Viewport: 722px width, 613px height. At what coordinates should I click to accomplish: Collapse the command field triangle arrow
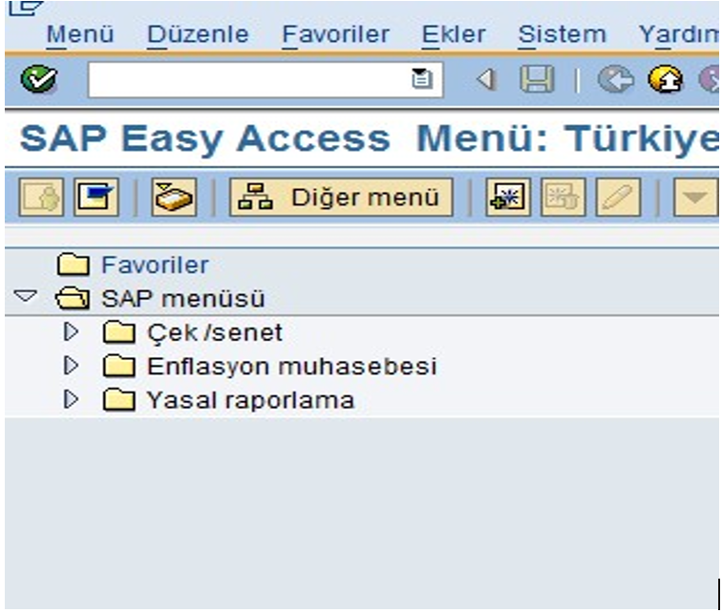pos(486,79)
